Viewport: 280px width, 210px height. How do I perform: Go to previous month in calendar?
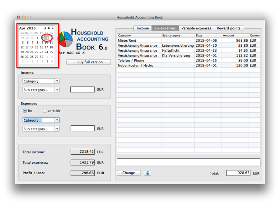click(x=45, y=28)
